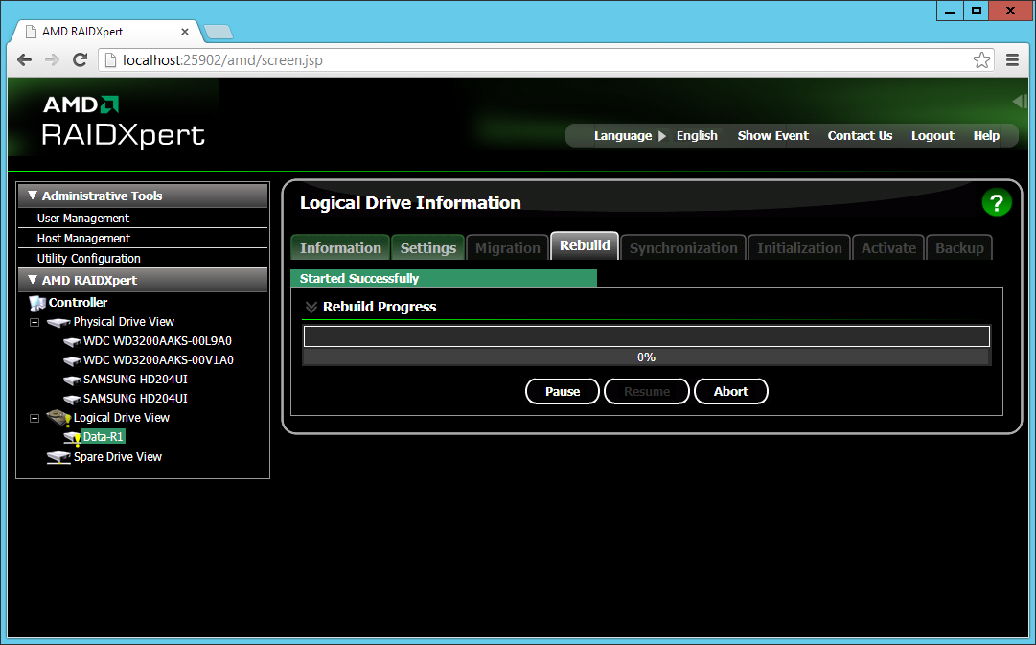This screenshot has width=1036, height=645.
Task: Click the Spare Drive View drive icon
Action: pos(58,457)
